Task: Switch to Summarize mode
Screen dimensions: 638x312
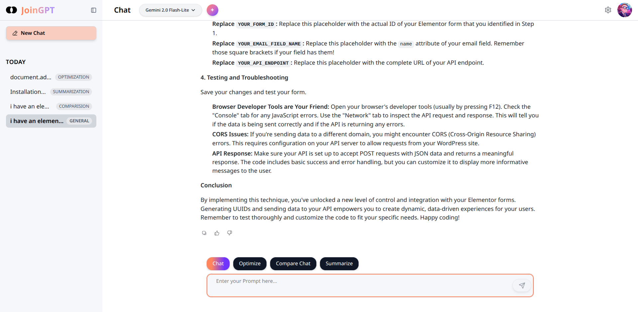Action: coord(339,264)
